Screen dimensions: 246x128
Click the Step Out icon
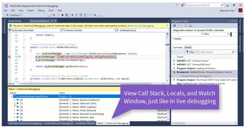pos(85,15)
